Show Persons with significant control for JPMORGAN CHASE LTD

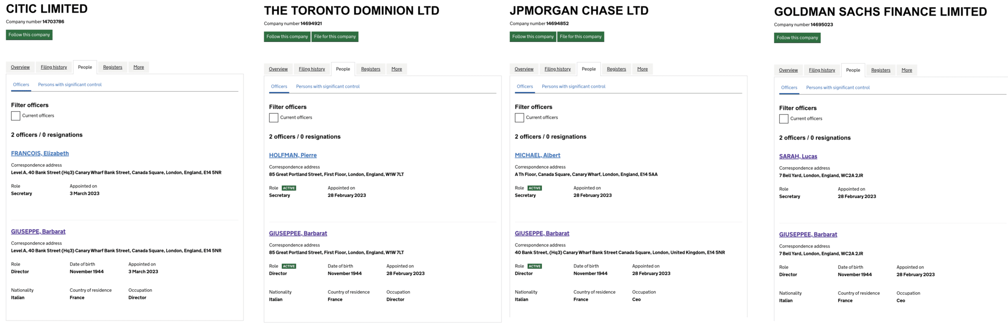point(574,87)
